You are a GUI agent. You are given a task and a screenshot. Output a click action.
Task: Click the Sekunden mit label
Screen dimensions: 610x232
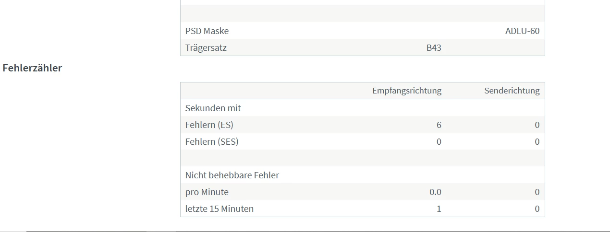[x=213, y=108]
